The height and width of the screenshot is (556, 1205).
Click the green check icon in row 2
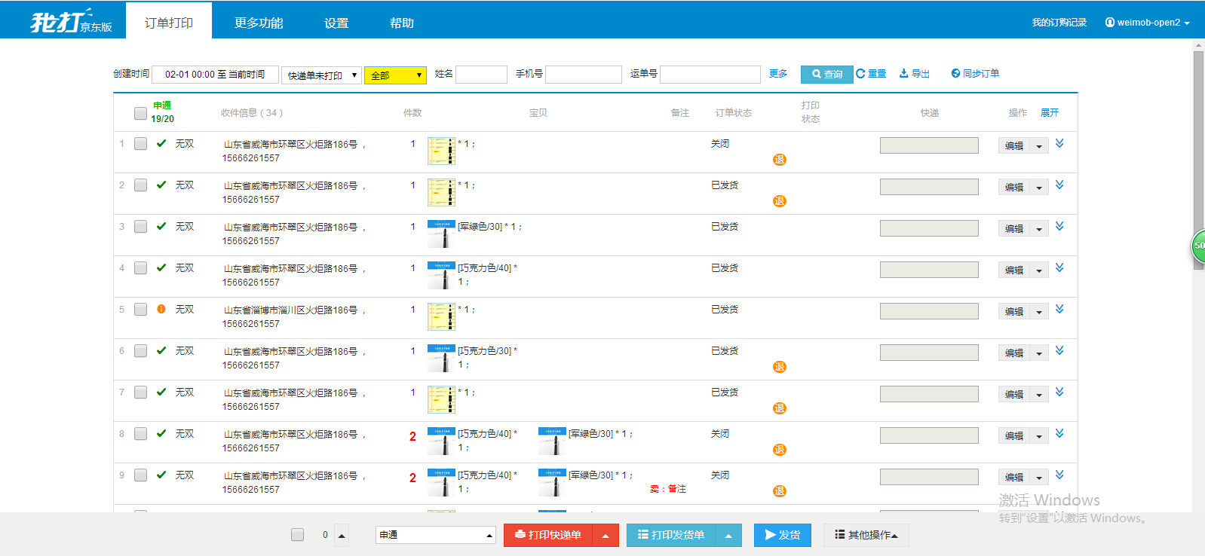click(x=161, y=185)
